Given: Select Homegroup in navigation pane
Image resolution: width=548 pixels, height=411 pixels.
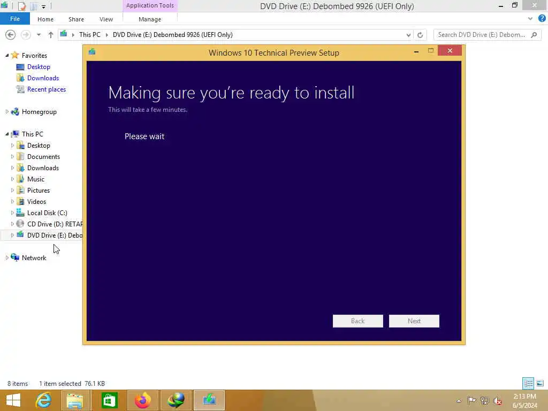Looking at the screenshot, I should coord(39,112).
